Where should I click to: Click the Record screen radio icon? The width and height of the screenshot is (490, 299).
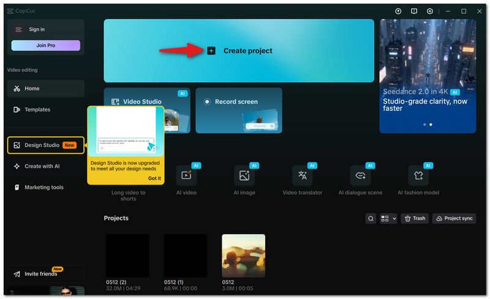click(x=207, y=102)
